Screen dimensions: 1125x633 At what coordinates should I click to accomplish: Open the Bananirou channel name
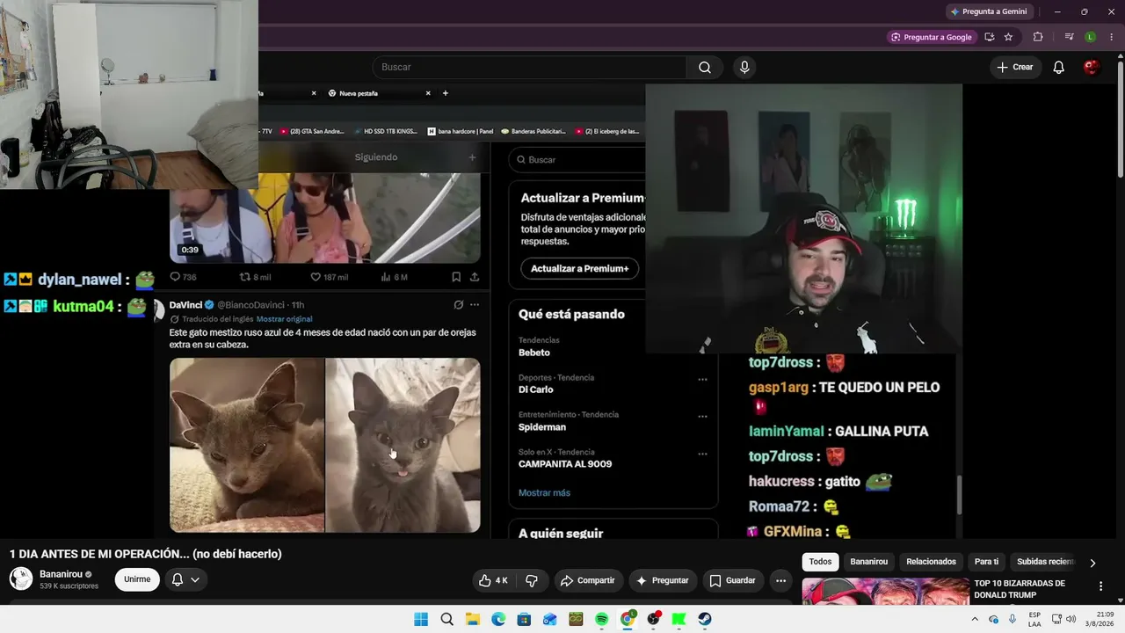[x=61, y=574]
